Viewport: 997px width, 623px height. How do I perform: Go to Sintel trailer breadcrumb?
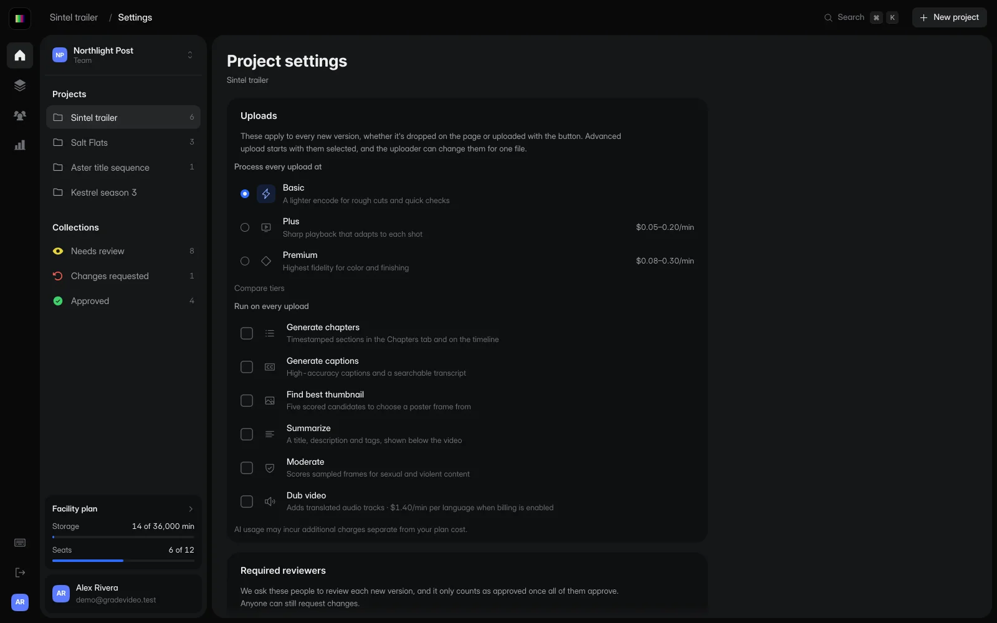(x=74, y=17)
